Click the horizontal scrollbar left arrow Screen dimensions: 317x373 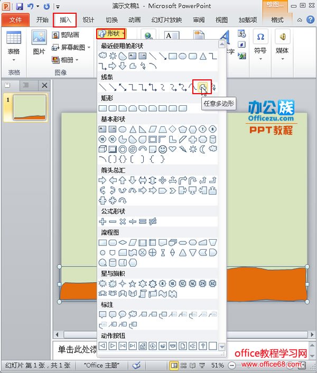[57, 334]
